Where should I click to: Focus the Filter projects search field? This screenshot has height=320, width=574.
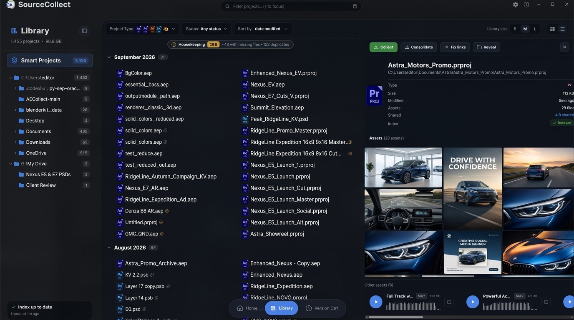click(291, 6)
